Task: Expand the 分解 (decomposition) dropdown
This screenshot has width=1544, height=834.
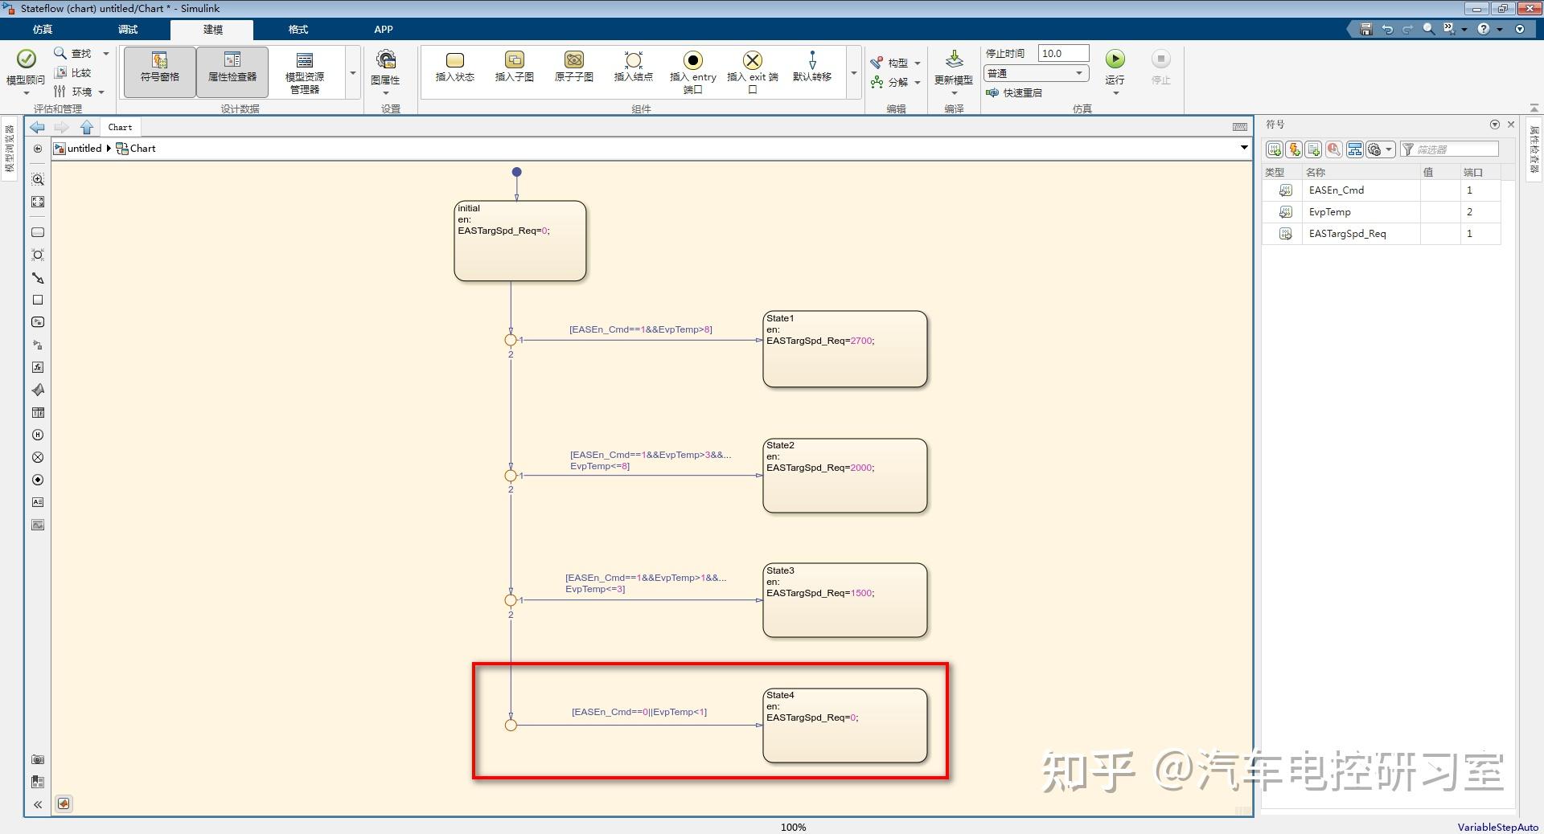Action: click(919, 82)
